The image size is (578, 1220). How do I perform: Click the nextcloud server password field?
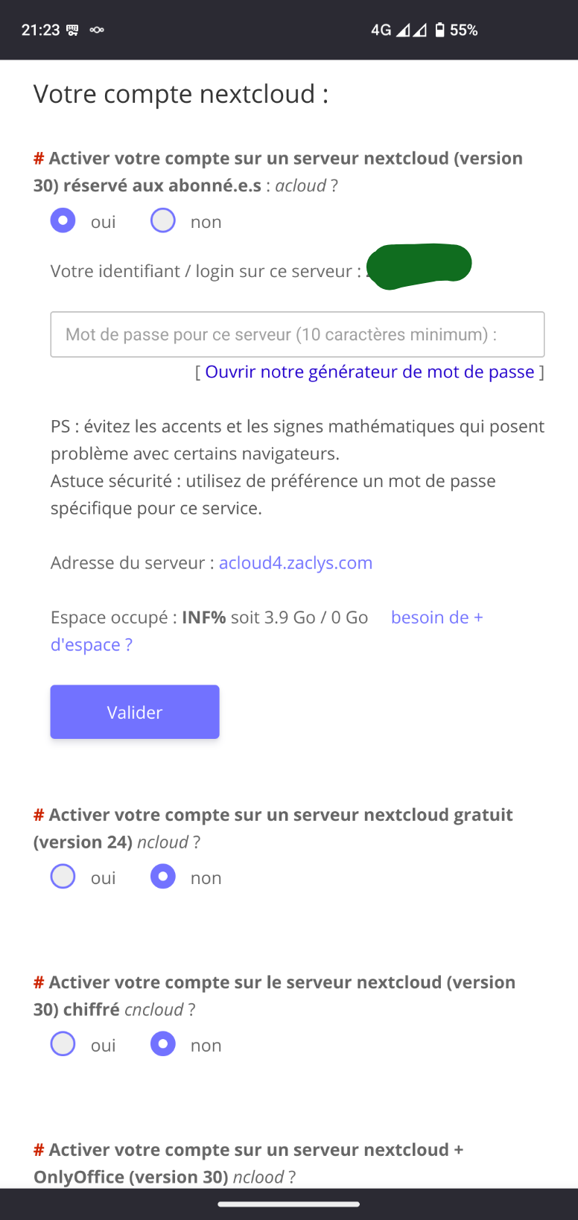(297, 334)
